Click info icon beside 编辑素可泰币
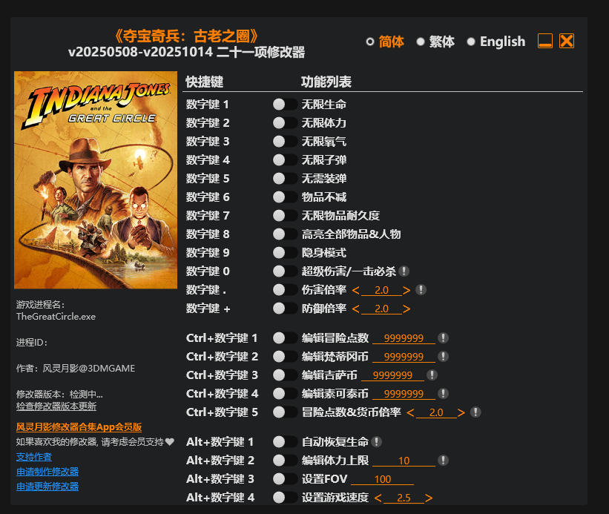Viewport: 609px width, 514px height. click(x=443, y=394)
